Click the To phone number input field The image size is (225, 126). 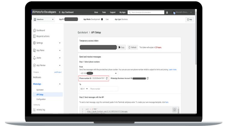[x=103, y=89]
